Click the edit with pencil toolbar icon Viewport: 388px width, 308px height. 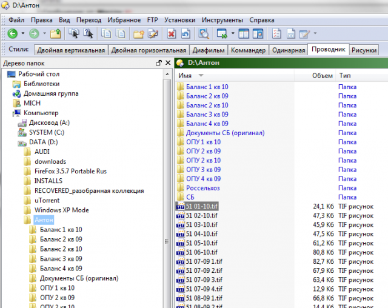304,33
